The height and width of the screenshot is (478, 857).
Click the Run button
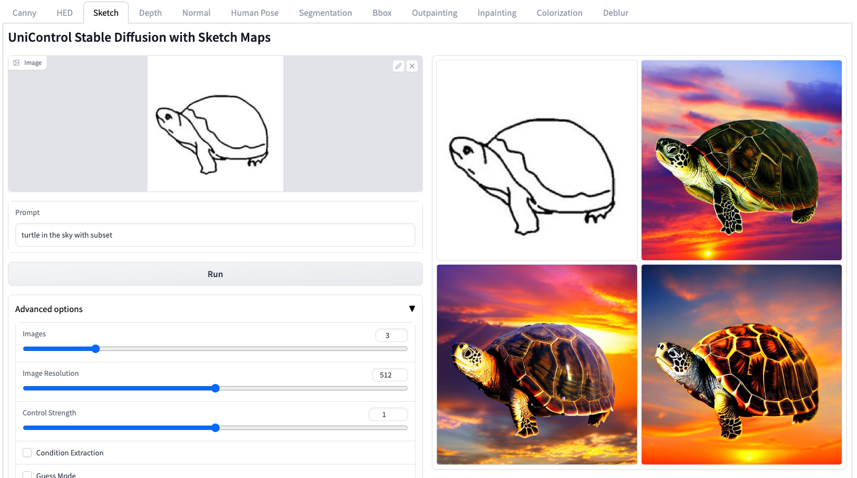[x=215, y=274]
